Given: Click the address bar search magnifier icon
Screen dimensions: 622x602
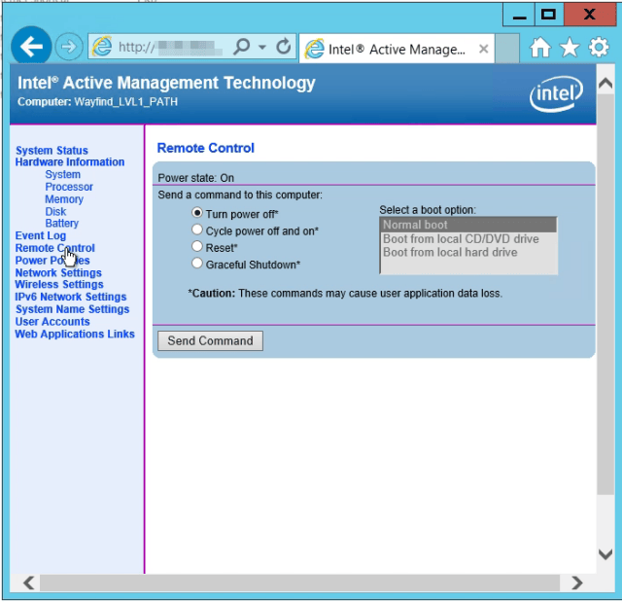Looking at the screenshot, I should 242,47.
